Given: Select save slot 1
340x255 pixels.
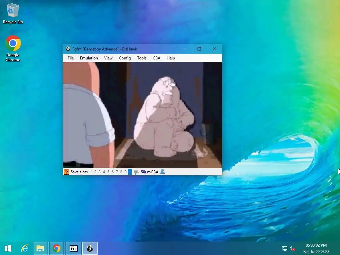Looking at the screenshot, I should tap(91, 172).
